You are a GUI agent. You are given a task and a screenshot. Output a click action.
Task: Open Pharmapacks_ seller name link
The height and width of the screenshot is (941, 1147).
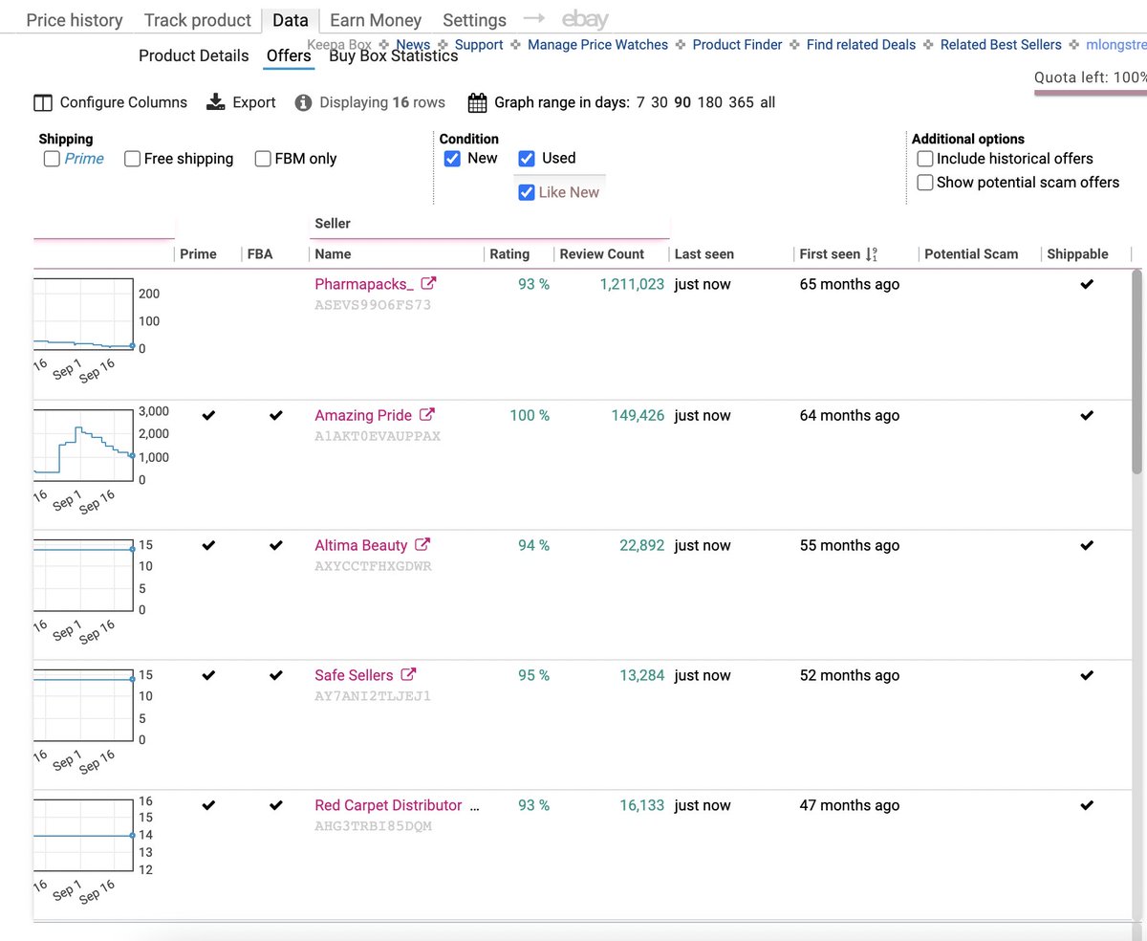tap(365, 284)
